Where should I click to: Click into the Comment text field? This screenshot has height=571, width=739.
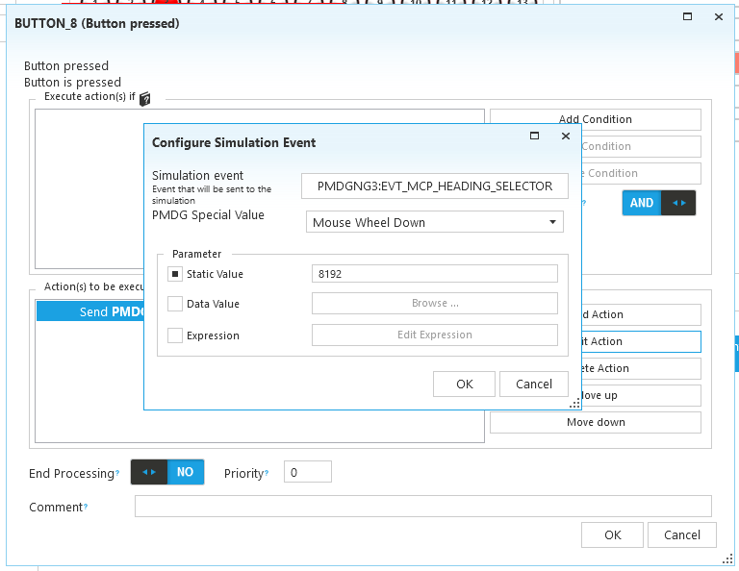click(422, 507)
